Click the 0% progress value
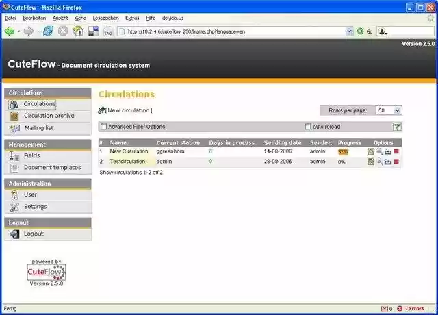Viewport: 438px width, 315px height. click(342, 162)
